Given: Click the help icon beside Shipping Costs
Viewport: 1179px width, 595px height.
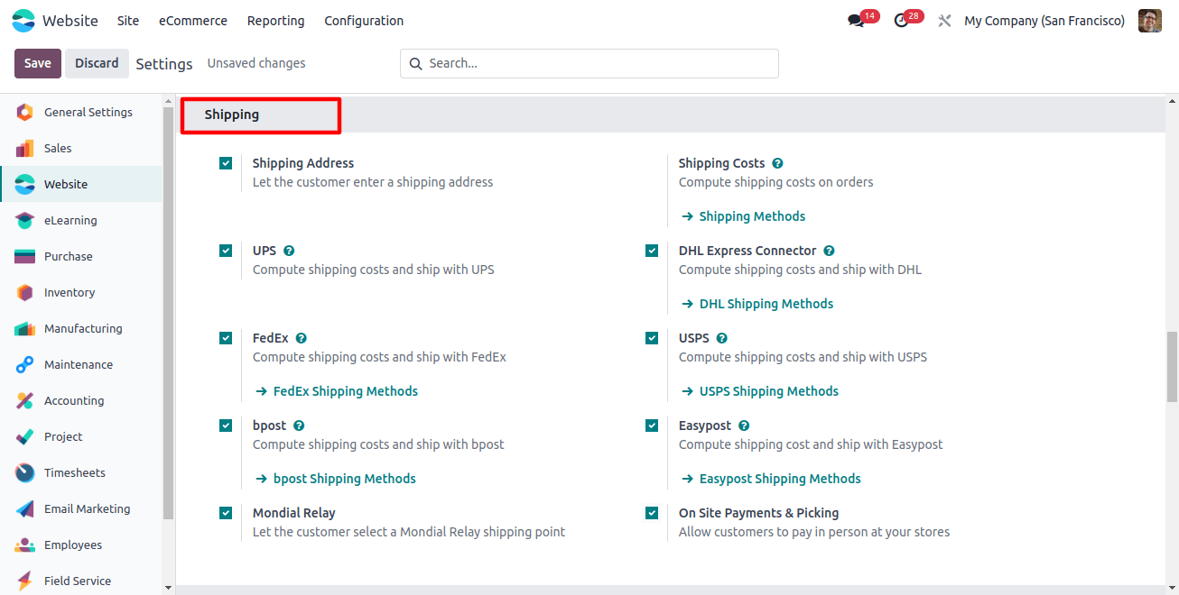Looking at the screenshot, I should point(777,163).
